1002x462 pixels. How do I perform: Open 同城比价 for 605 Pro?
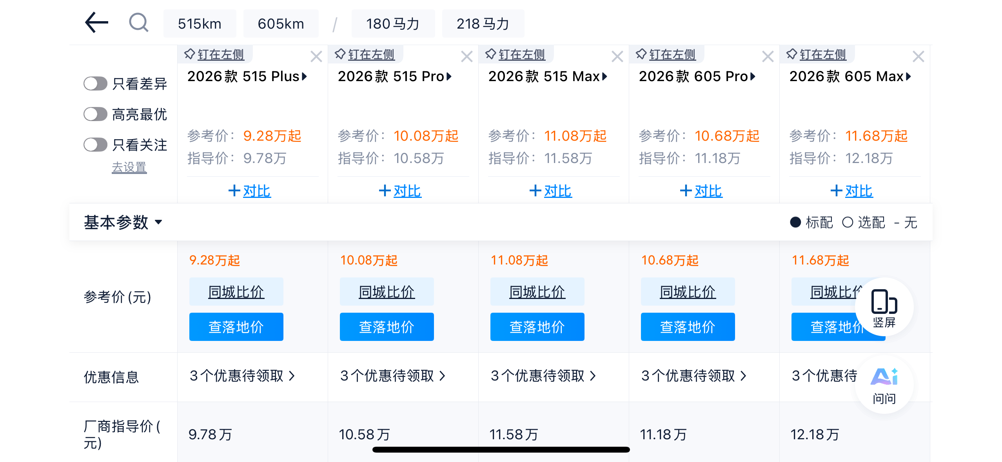(688, 292)
